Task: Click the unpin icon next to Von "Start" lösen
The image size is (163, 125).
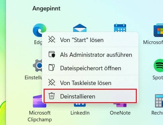Action: pyautogui.click(x=52, y=39)
